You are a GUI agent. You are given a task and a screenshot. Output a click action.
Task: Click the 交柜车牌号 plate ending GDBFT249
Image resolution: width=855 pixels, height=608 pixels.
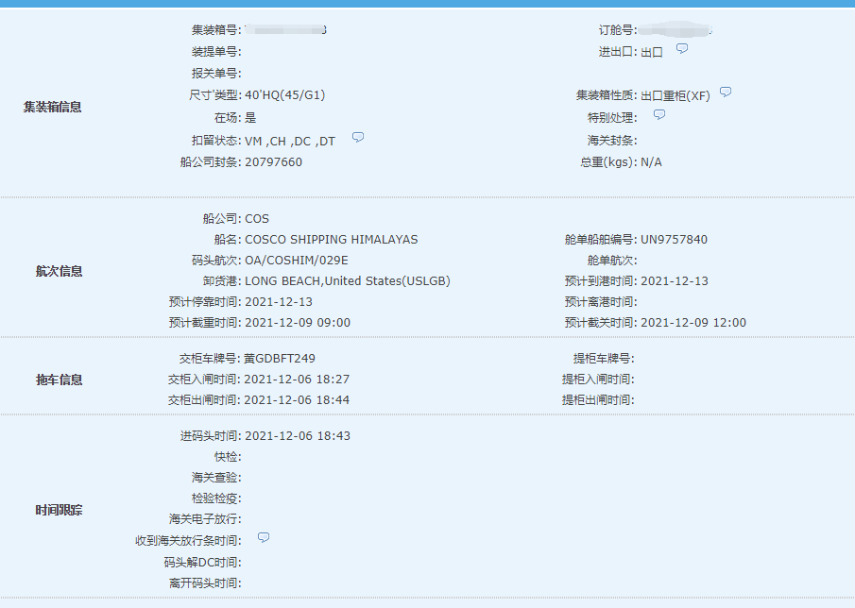[280, 359]
